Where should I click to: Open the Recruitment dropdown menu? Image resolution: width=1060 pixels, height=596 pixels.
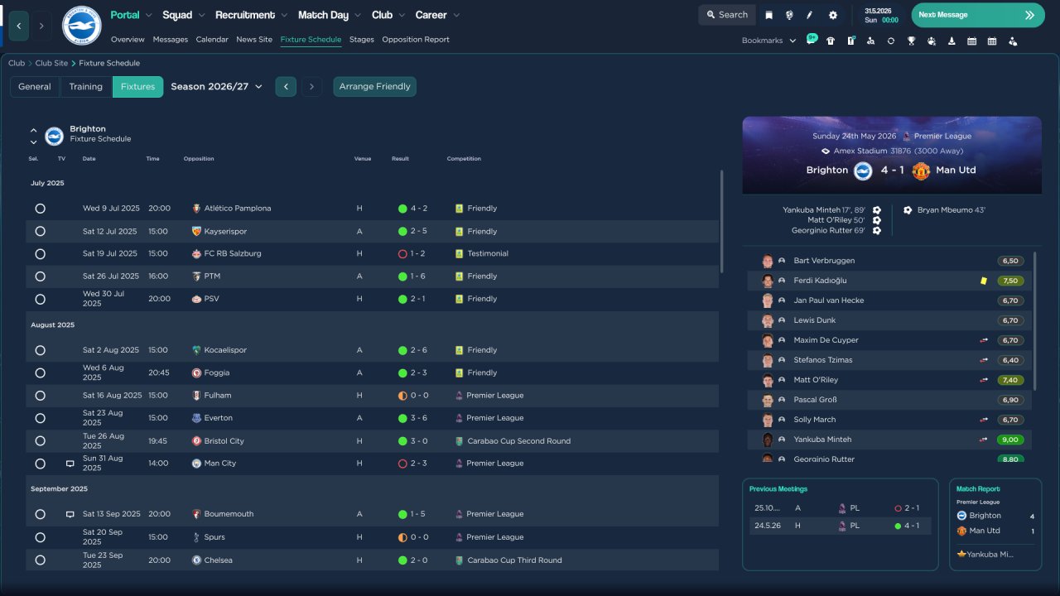(252, 15)
